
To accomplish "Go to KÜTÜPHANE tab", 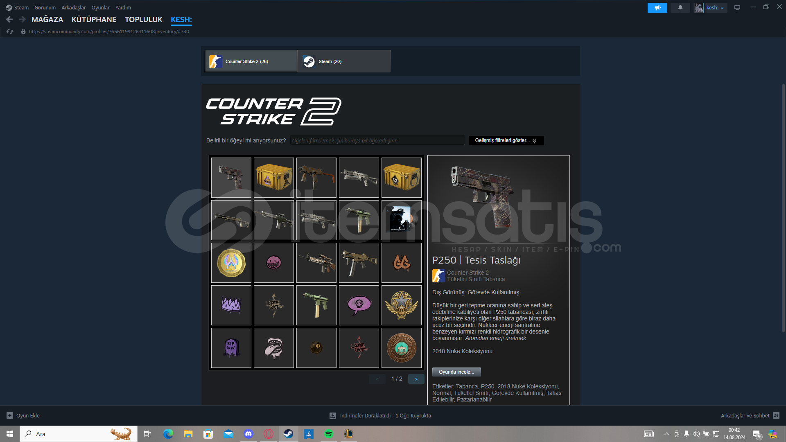I will 94,19.
